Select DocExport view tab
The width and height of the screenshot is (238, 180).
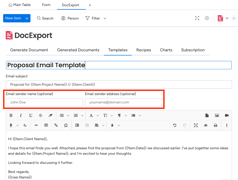71,5
